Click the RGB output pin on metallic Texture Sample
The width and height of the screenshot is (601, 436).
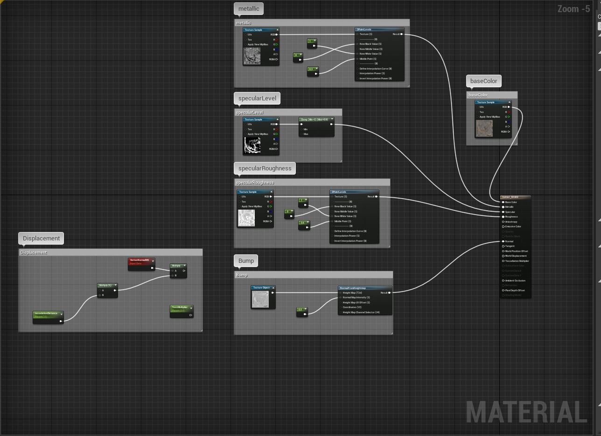tap(277, 35)
